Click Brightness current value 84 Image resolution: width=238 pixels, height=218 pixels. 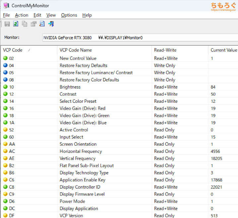coord(213,87)
